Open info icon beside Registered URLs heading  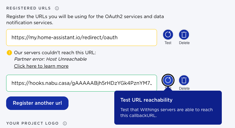click(57, 8)
